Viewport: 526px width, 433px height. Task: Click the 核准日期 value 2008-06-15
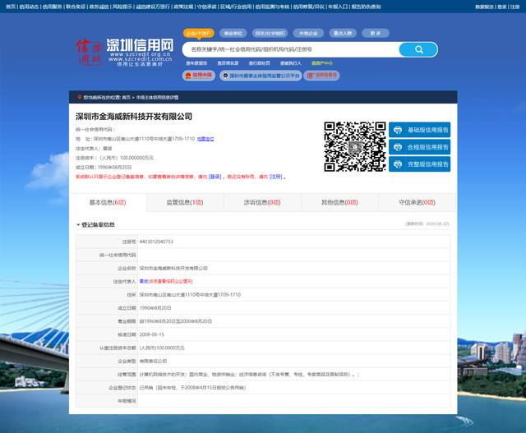click(x=152, y=334)
